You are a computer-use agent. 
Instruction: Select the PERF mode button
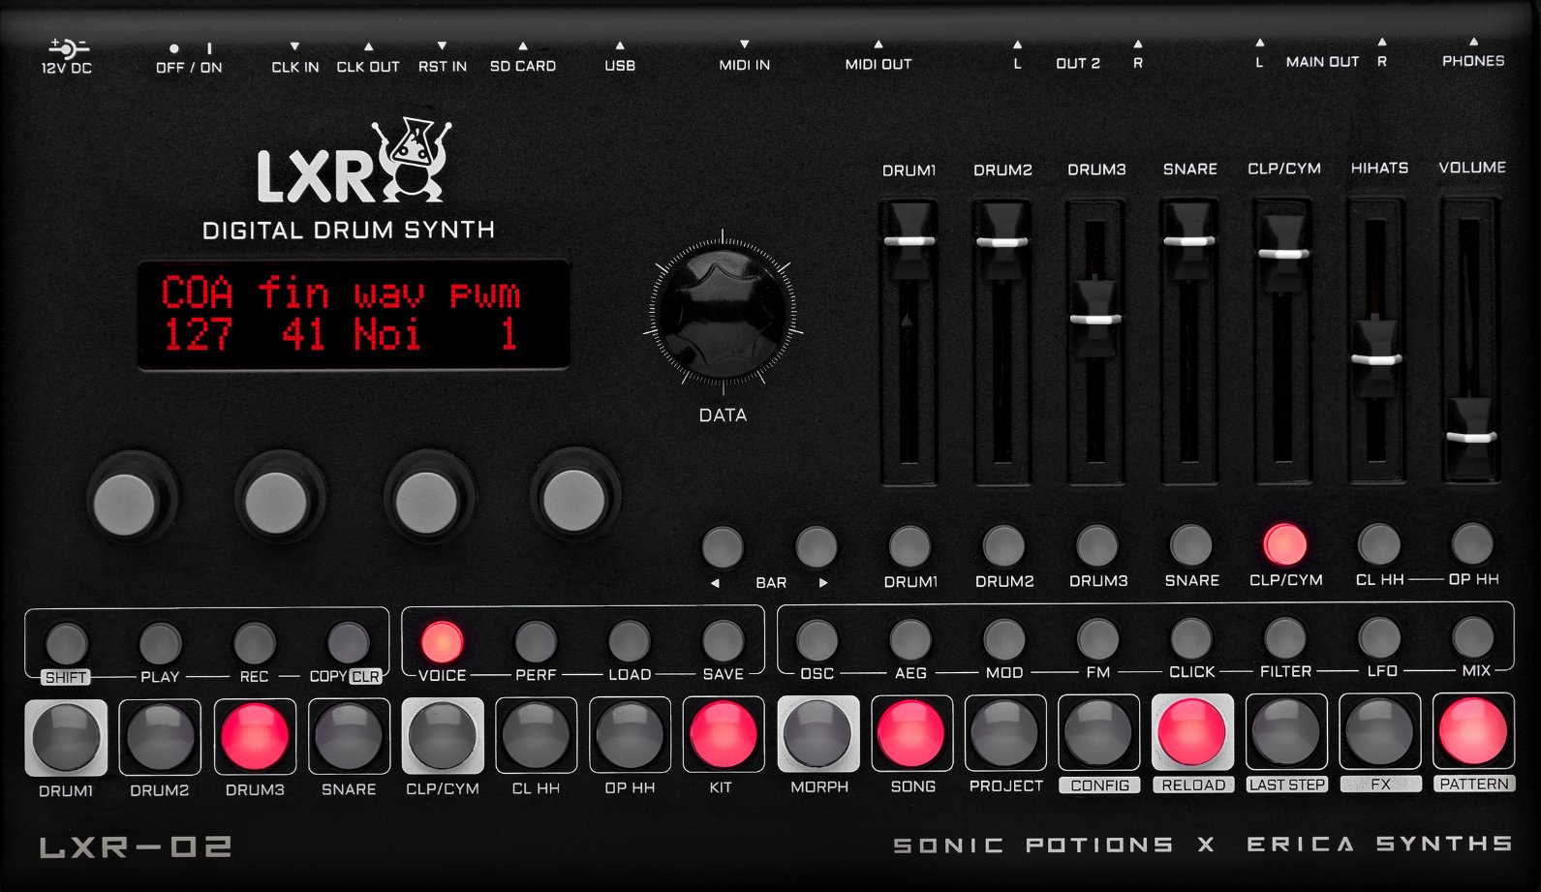536,641
